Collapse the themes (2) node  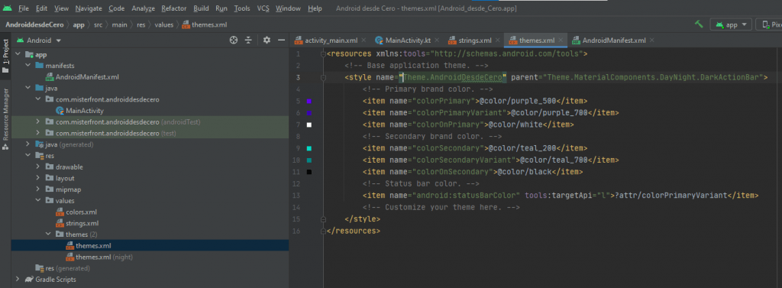pos(48,234)
